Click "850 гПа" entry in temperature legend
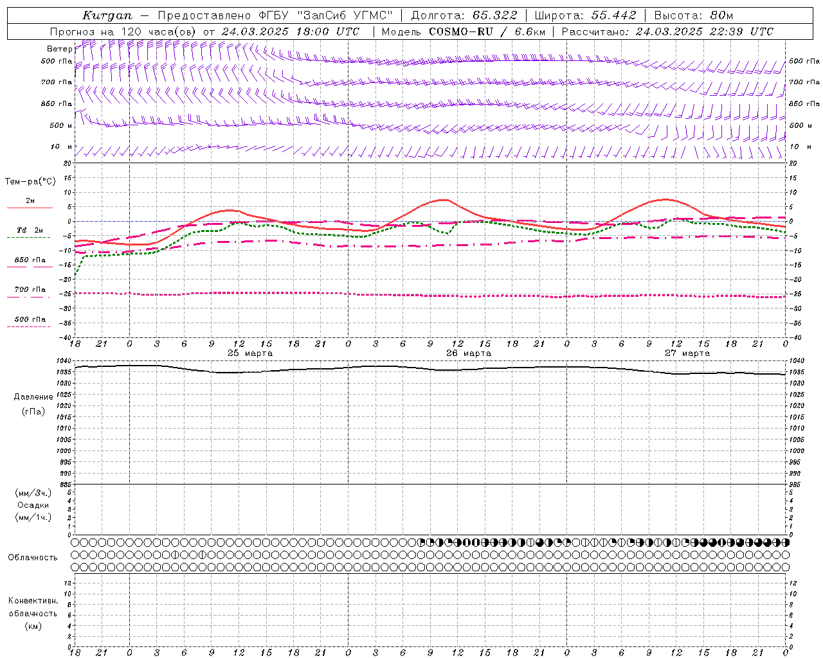Viewport: 823px width, 658px height. (x=30, y=260)
